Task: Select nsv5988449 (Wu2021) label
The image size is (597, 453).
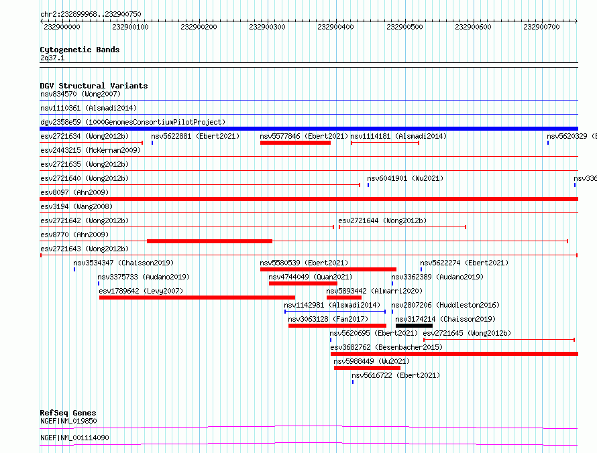Action: click(x=372, y=361)
